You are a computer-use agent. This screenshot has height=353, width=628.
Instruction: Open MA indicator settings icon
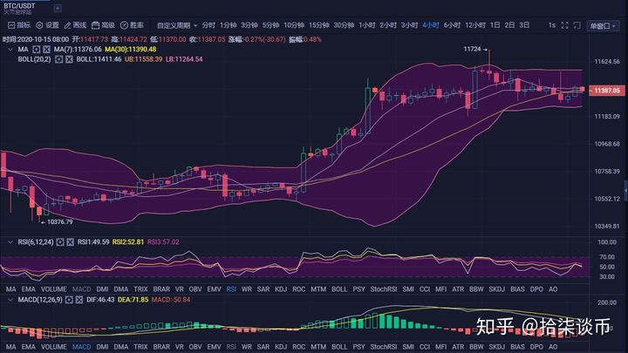[x=37, y=49]
